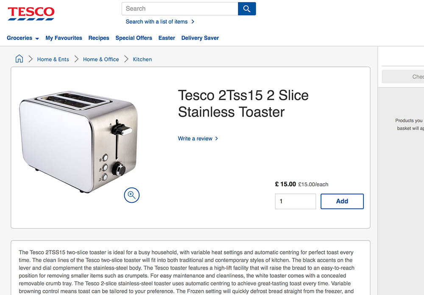Go to the home breadcrumb icon
Image resolution: width=424 pixels, height=295 pixels.
(x=19, y=59)
